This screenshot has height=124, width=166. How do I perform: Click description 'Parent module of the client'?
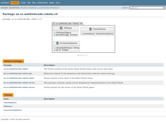(x=68, y=78)
